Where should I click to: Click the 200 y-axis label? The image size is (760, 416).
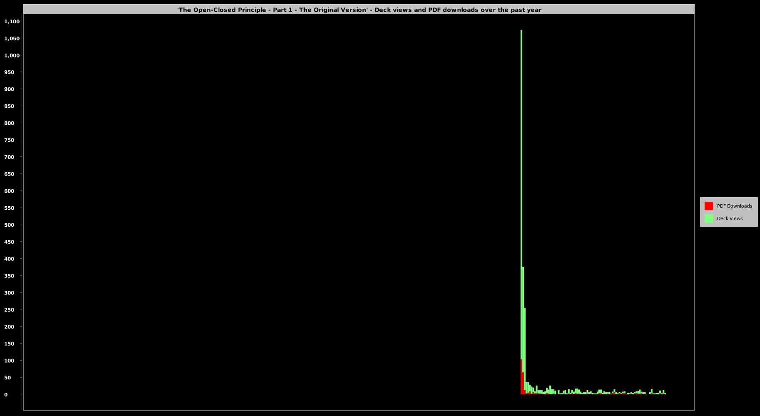coord(9,327)
